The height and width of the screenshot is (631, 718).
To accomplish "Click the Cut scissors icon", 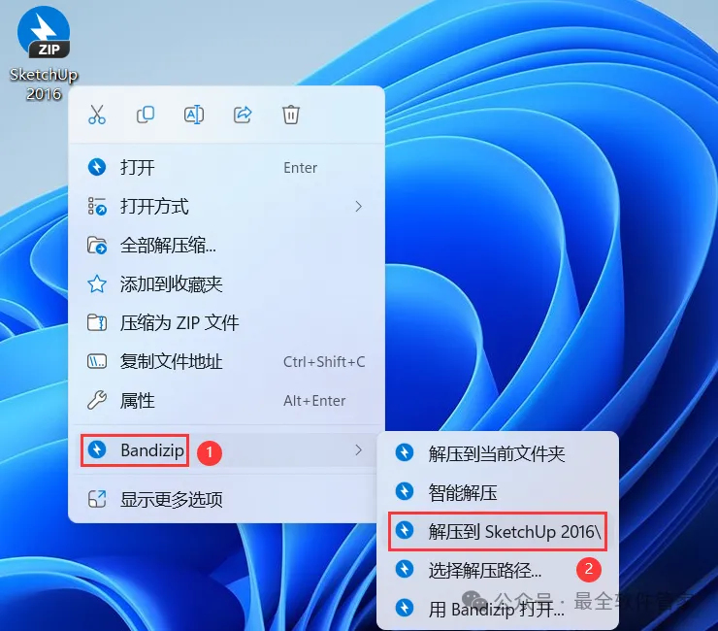I will [97, 115].
